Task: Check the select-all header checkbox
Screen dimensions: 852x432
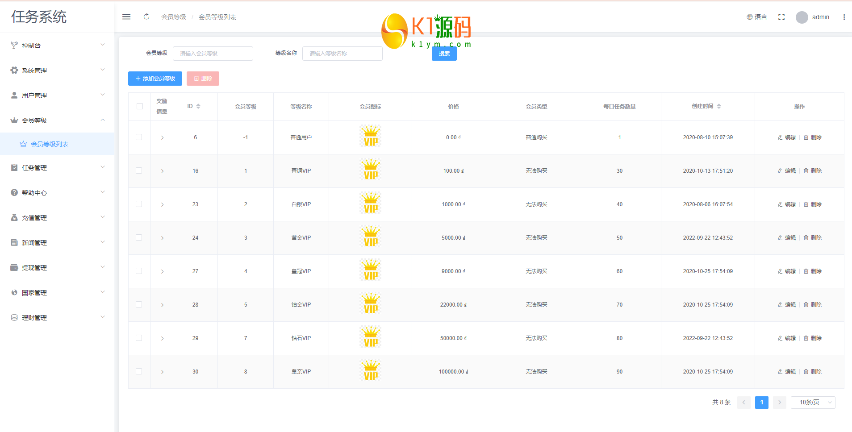Action: (x=140, y=106)
